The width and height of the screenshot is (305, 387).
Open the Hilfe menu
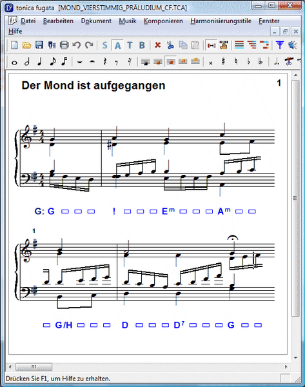pos(15,32)
